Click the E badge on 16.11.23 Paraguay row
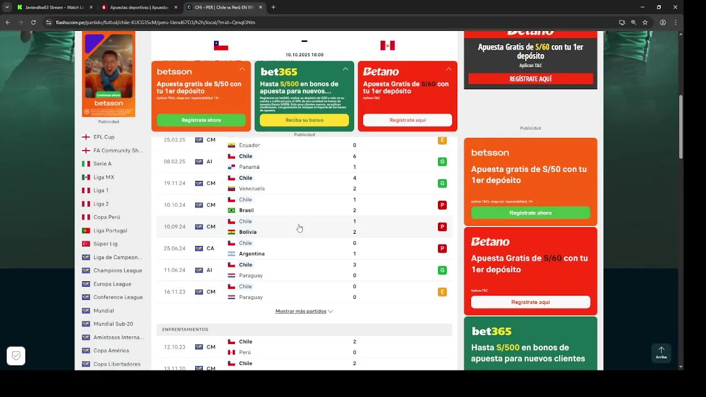This screenshot has height=397, width=706. (442, 292)
